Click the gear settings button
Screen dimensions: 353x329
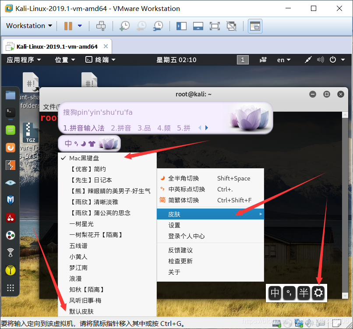pos(318,293)
